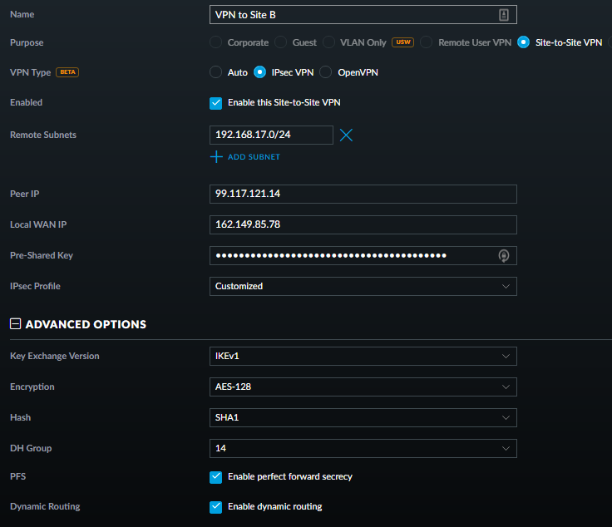612x527 pixels.
Task: Toggle Enable perfect forward secrecy checkbox
Action: (216, 477)
